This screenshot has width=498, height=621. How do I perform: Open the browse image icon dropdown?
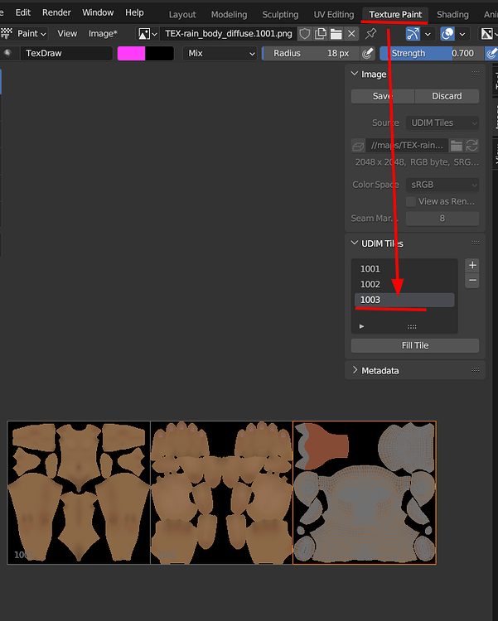147,34
